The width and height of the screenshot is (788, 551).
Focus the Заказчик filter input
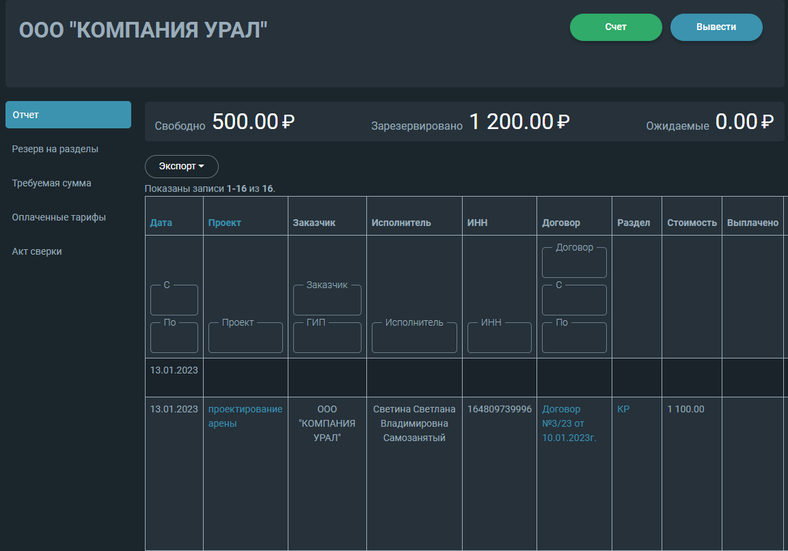[x=327, y=300]
